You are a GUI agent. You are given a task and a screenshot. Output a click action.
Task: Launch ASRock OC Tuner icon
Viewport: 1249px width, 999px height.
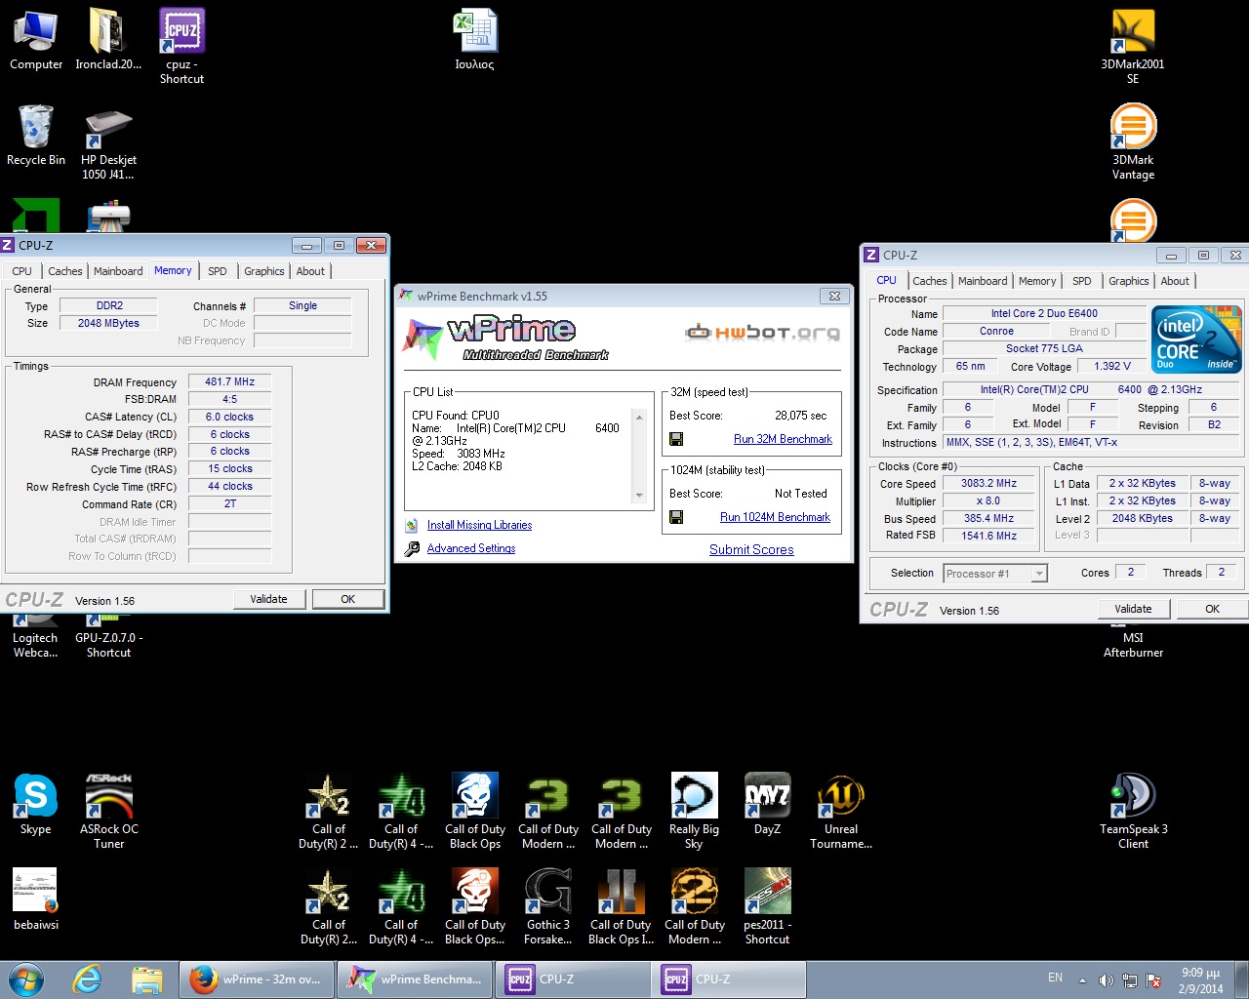[x=108, y=810]
